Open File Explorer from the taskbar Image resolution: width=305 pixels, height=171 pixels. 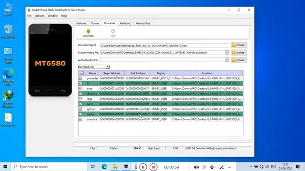pos(115,167)
